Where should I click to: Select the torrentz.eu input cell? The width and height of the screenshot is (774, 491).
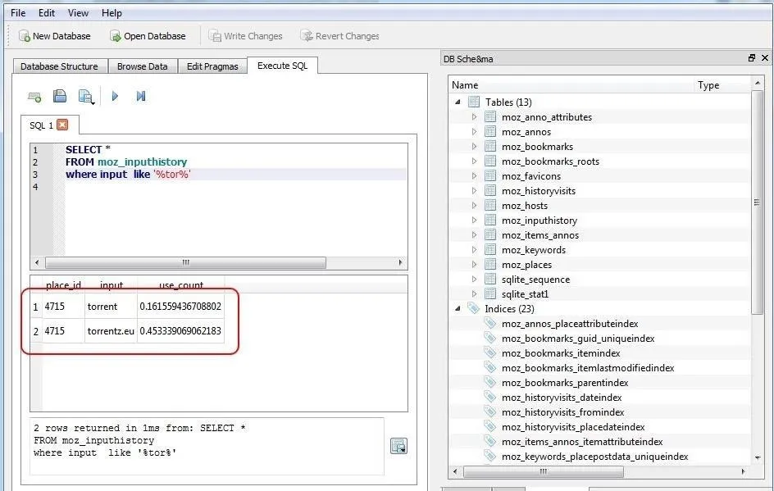click(111, 330)
